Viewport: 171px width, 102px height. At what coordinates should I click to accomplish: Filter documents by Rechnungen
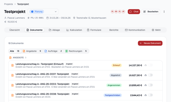click(x=76, y=51)
